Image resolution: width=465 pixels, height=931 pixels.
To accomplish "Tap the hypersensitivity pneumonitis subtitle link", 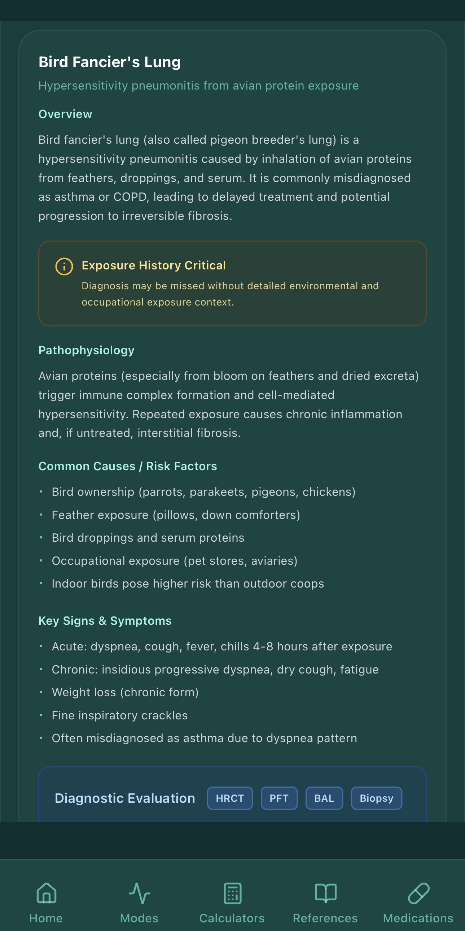I will coord(198,86).
